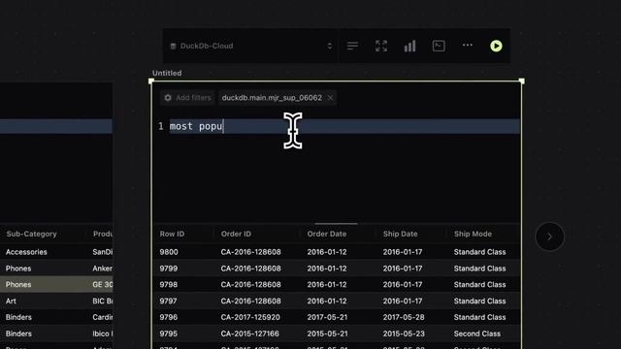Open the bar chart visualization icon
The width and height of the screenshot is (621, 349).
409,46
